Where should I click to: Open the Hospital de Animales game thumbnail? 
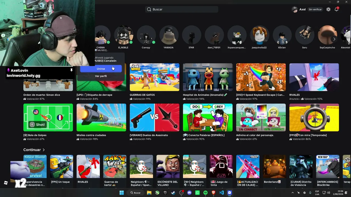[x=208, y=77]
